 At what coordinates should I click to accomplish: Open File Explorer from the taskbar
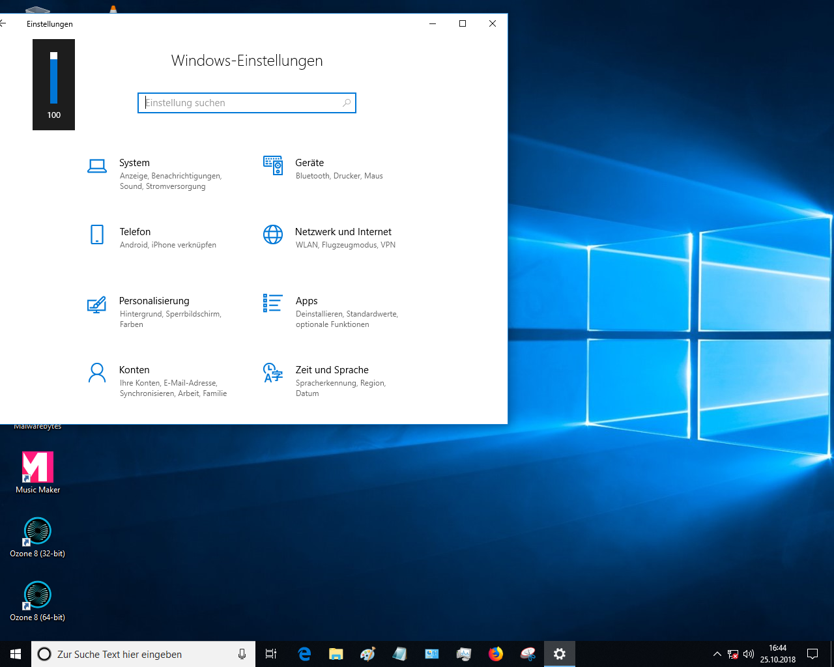click(x=336, y=654)
